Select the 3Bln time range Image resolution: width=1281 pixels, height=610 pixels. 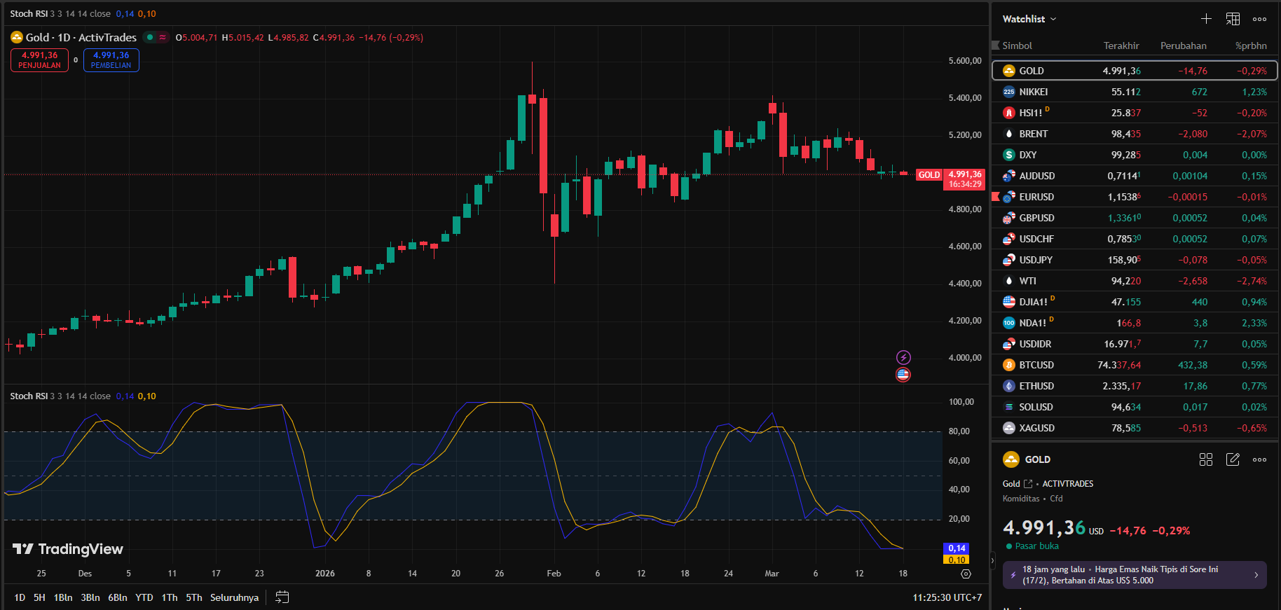coord(90,597)
